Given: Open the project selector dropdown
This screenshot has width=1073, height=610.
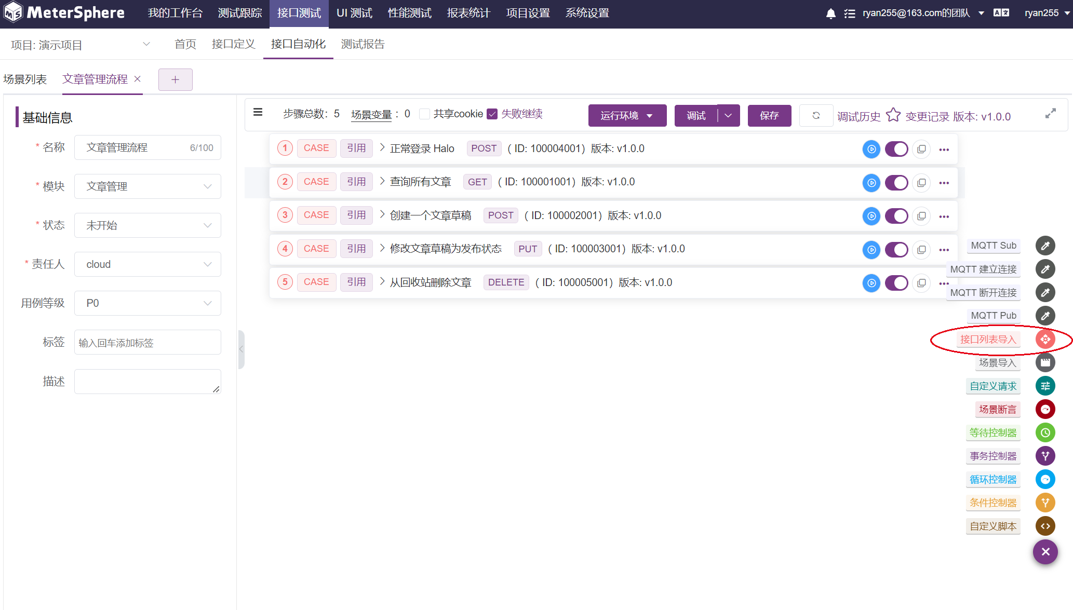Looking at the screenshot, I should (x=81, y=45).
